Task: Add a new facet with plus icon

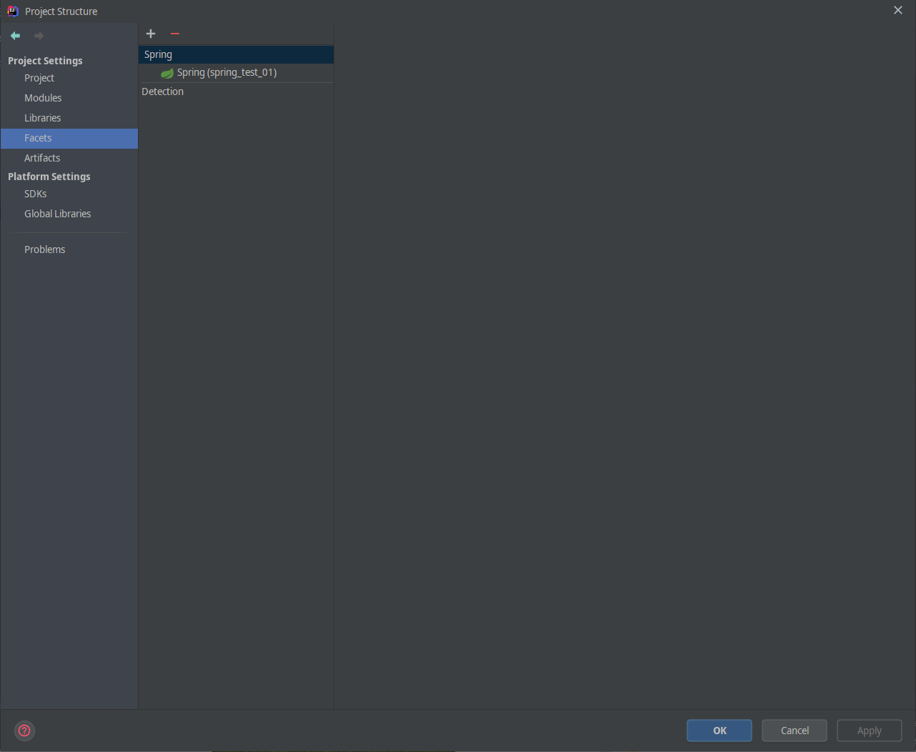Action: (x=151, y=34)
